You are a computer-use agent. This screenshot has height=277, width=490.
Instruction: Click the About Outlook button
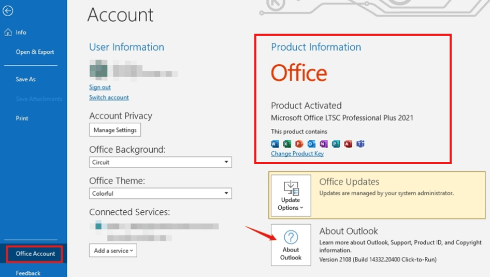(291, 245)
